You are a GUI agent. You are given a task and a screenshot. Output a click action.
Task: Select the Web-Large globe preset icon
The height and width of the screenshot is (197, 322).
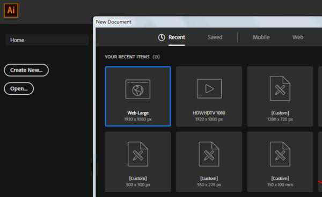coord(138,89)
